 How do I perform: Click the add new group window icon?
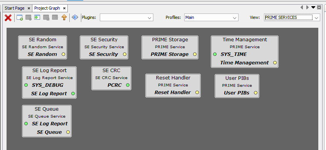pos(20,17)
